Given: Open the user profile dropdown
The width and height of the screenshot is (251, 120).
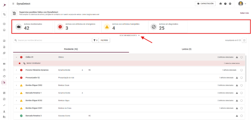Looking at the screenshot, I should 242,4.
